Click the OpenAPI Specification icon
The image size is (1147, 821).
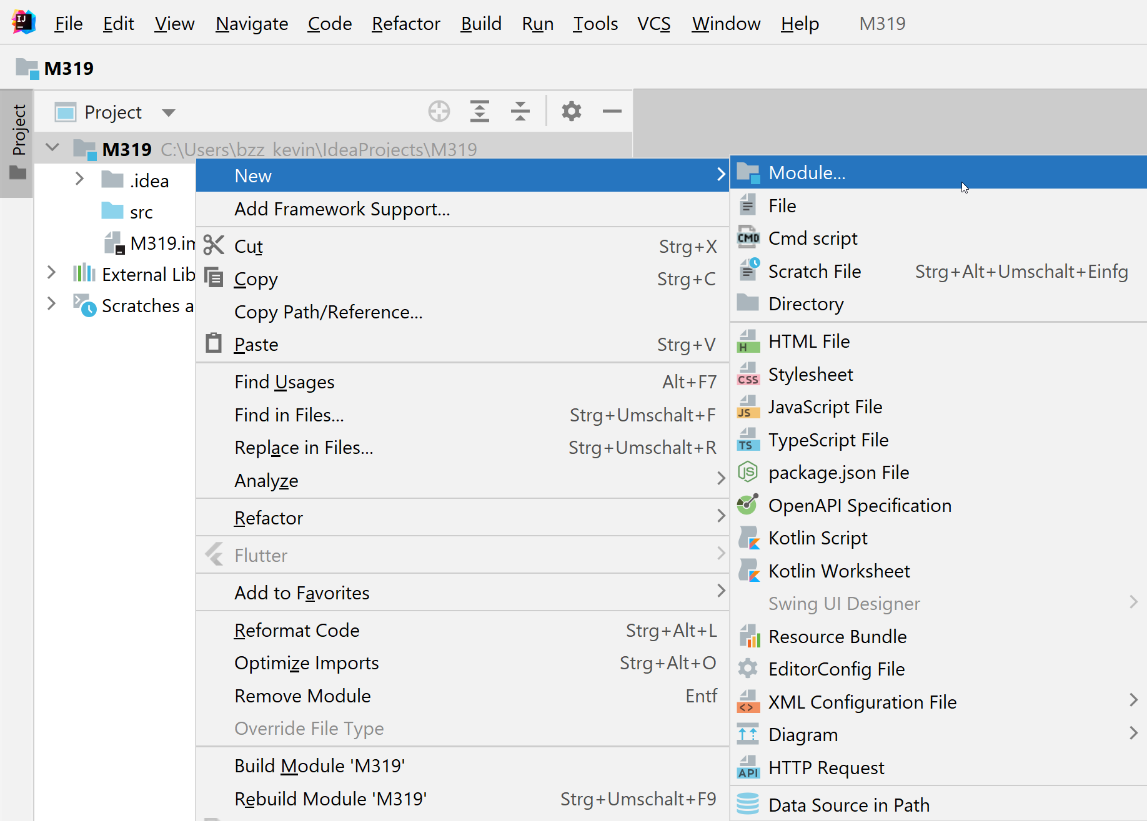point(748,505)
